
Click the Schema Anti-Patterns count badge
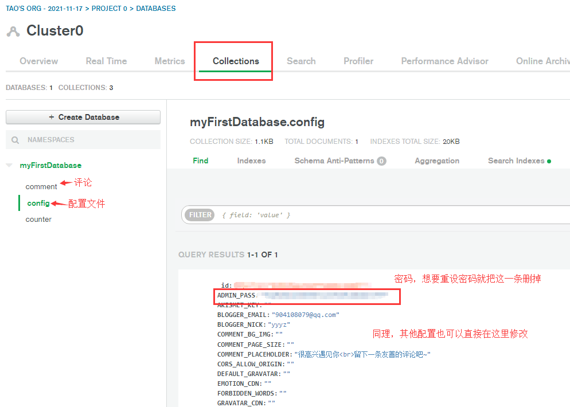click(381, 161)
